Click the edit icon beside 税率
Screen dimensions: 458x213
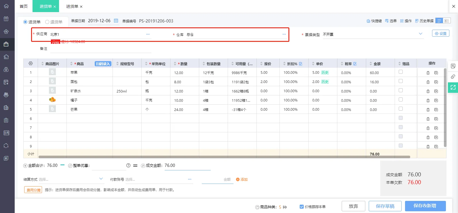[x=355, y=64]
